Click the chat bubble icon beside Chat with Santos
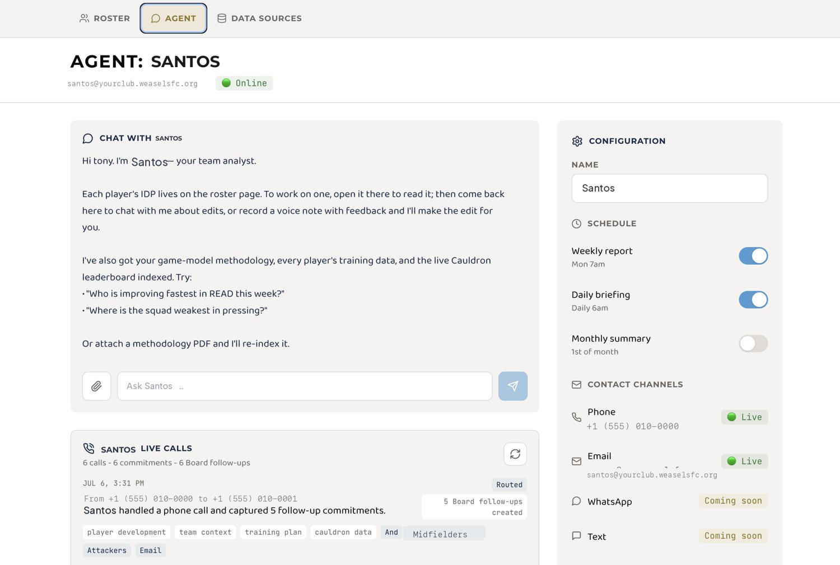The width and height of the screenshot is (840, 565). (88, 138)
